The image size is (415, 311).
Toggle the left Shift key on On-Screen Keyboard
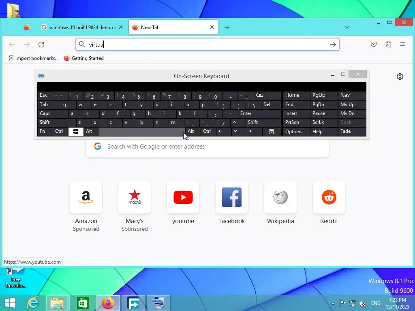57,122
